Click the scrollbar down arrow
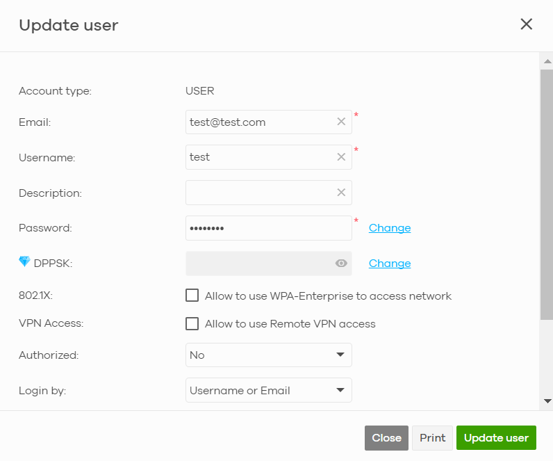This screenshot has height=461, width=553. (x=547, y=401)
